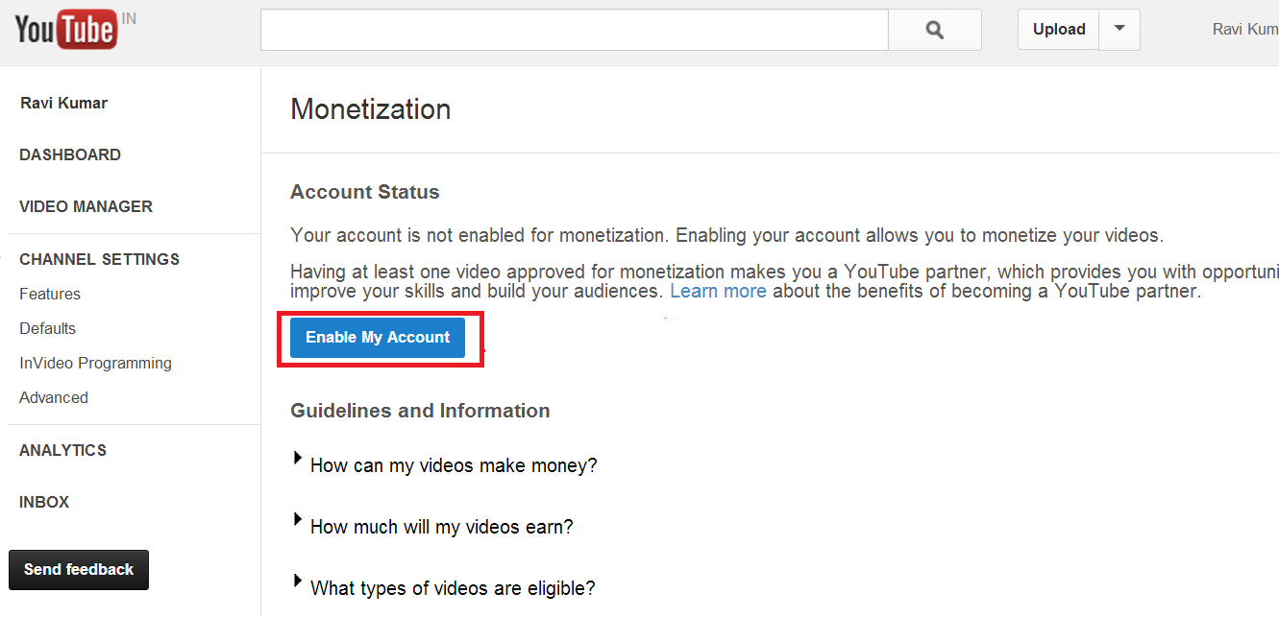Click the Account Status heading
Image resolution: width=1279 pixels, height=617 pixels.
(365, 192)
